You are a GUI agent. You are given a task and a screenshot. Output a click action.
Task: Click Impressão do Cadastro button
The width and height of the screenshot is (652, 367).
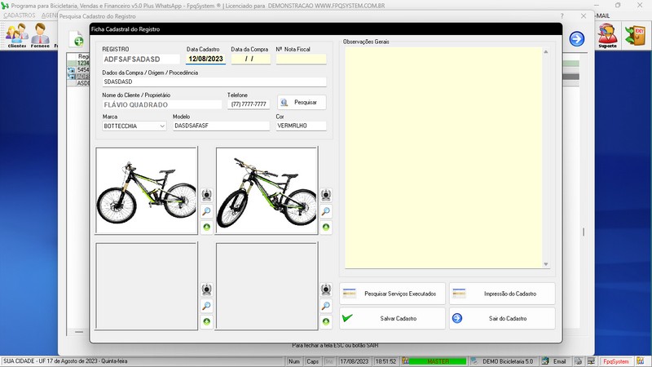(x=502, y=294)
